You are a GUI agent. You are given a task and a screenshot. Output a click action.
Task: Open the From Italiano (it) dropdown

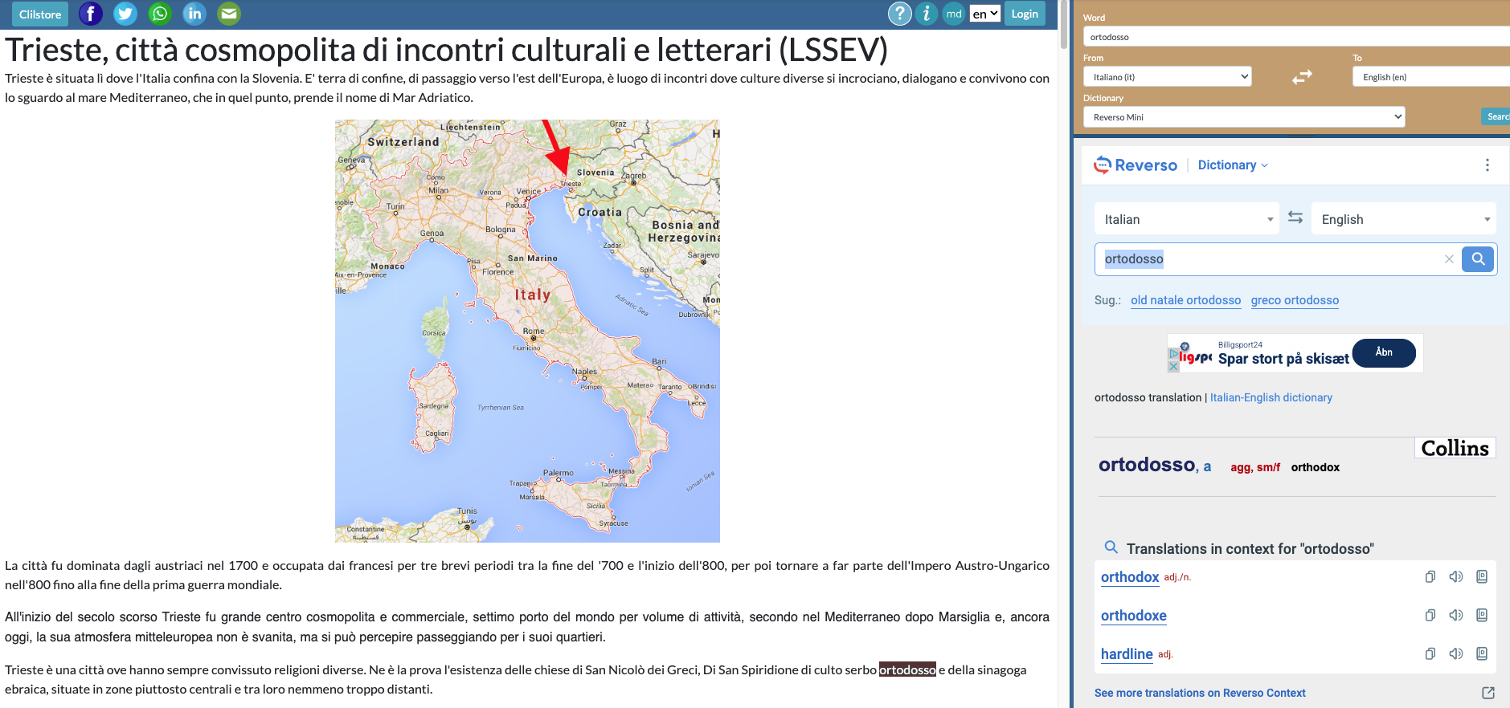coord(1168,77)
